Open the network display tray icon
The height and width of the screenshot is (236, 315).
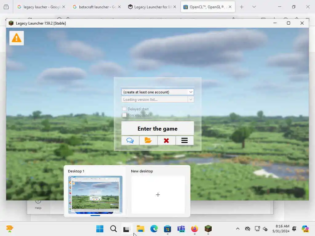click(257, 229)
